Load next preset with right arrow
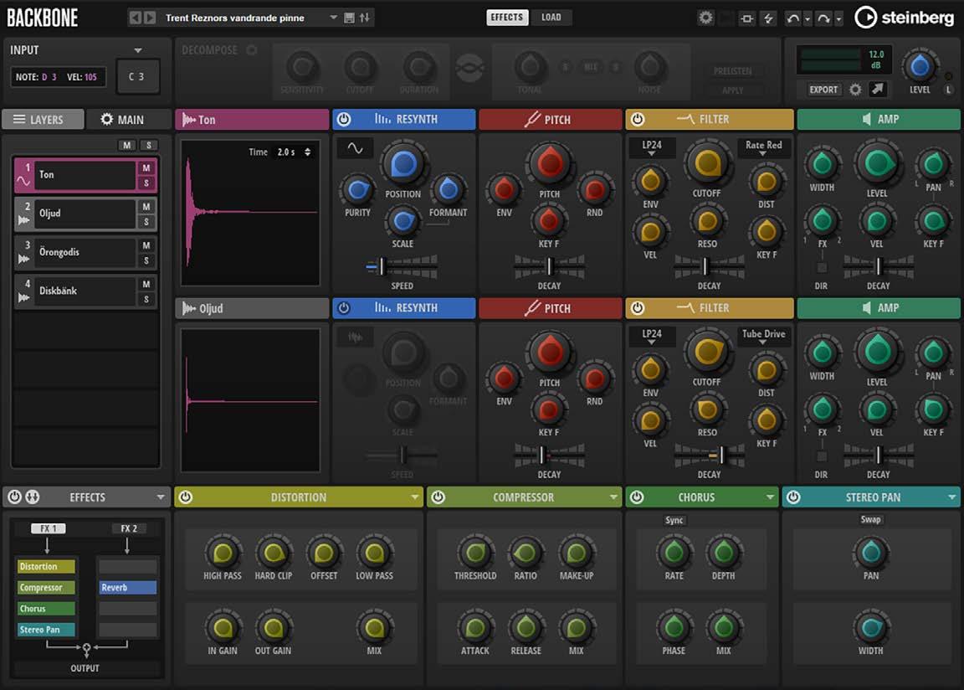The height and width of the screenshot is (690, 964). tap(150, 18)
